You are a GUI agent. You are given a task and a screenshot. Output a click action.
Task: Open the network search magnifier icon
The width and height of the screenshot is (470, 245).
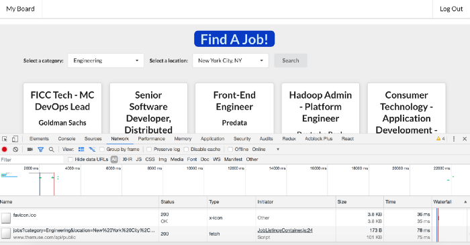click(52, 149)
